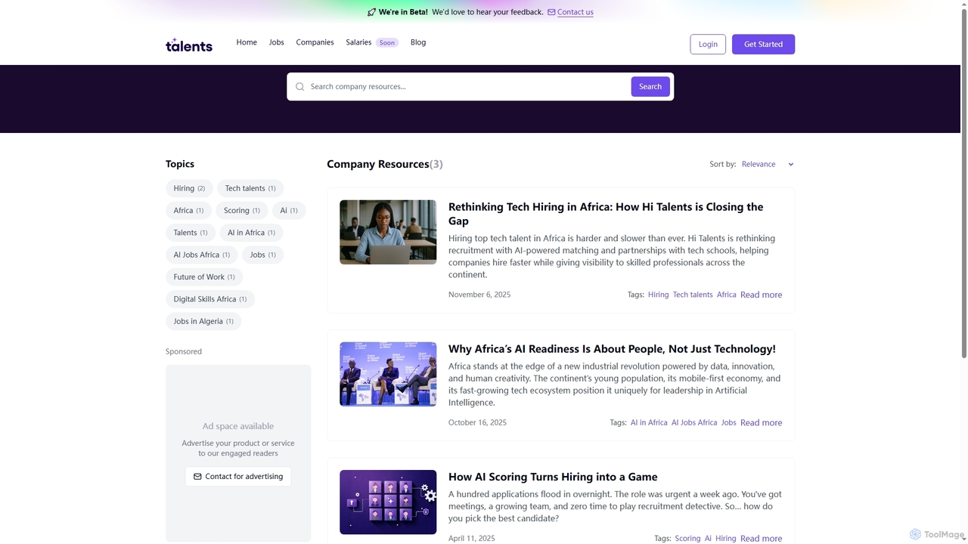Select the Salaries menu item
Image resolution: width=968 pixels, height=544 pixels.
358,42
